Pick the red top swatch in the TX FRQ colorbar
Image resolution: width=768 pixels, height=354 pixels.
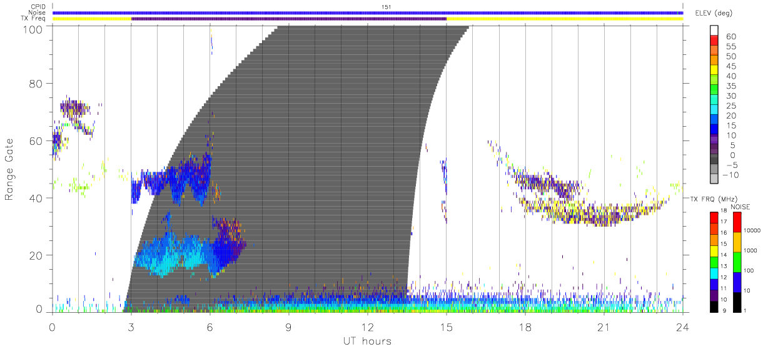coord(714,218)
